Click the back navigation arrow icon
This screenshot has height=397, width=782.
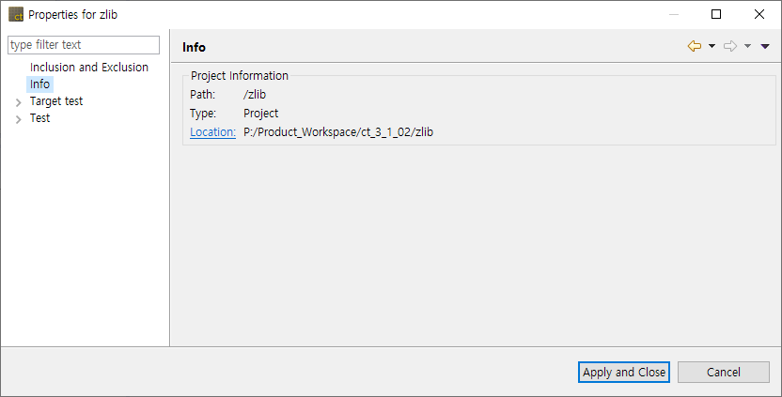click(x=695, y=46)
